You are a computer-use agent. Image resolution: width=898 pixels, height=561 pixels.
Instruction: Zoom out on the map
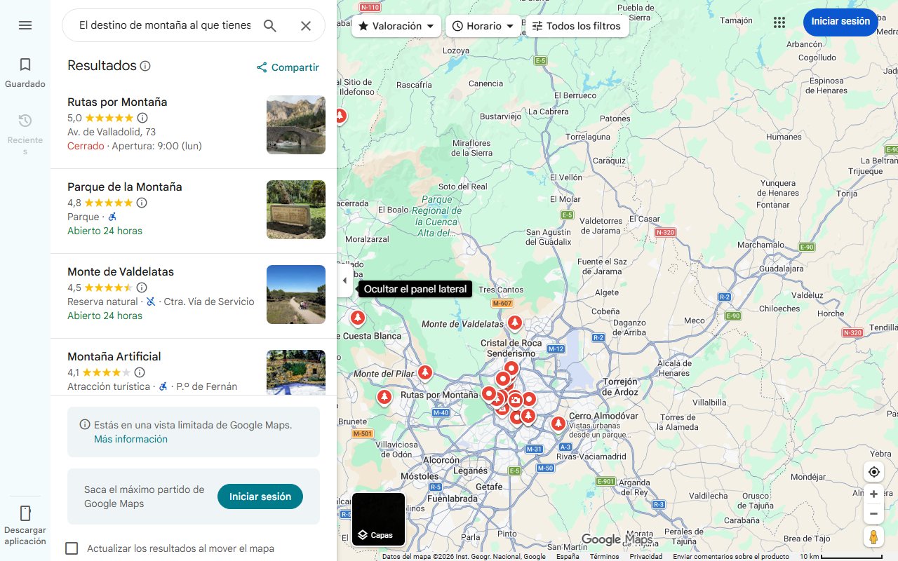click(873, 514)
